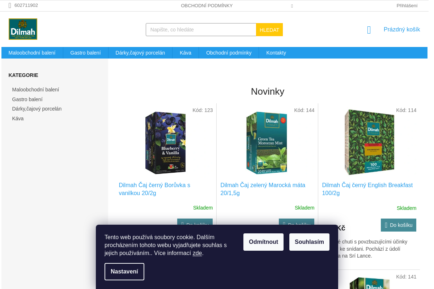Open Dárky,čajový porcelán in blue menu
This screenshot has width=434, height=289.
coord(140,53)
